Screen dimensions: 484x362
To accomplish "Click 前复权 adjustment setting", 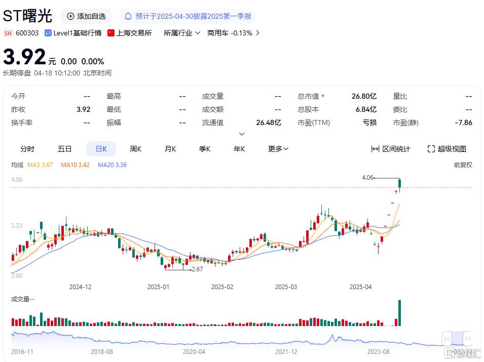I will pyautogui.click(x=463, y=165).
